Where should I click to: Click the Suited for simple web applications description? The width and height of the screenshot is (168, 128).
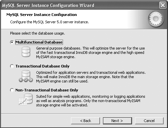click(x=91, y=101)
